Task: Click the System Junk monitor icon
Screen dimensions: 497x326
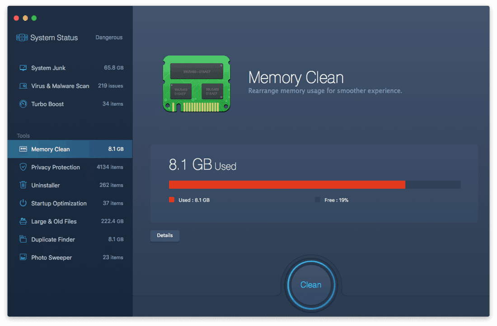Action: coord(23,68)
